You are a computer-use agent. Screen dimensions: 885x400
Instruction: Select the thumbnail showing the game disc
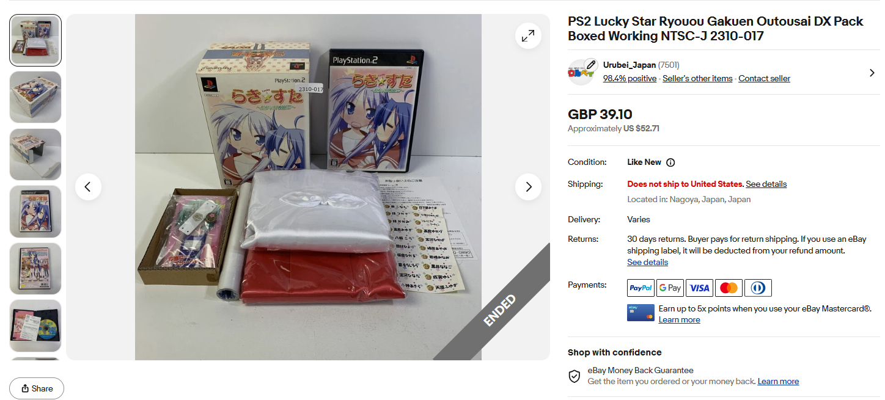coord(35,325)
